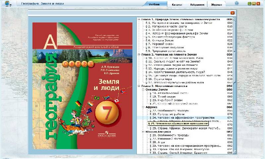Click the yellow restore window button
This screenshot has width=265, height=159.
point(254,4)
